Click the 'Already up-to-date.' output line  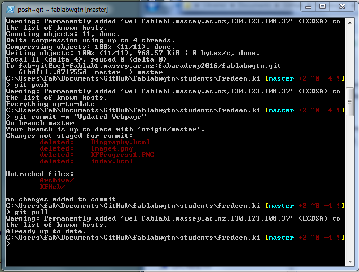pyautogui.click(x=46, y=231)
